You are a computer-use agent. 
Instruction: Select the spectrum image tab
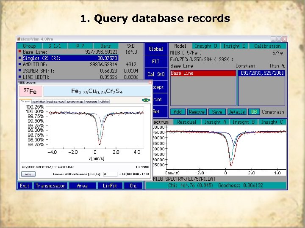pos(75,101)
